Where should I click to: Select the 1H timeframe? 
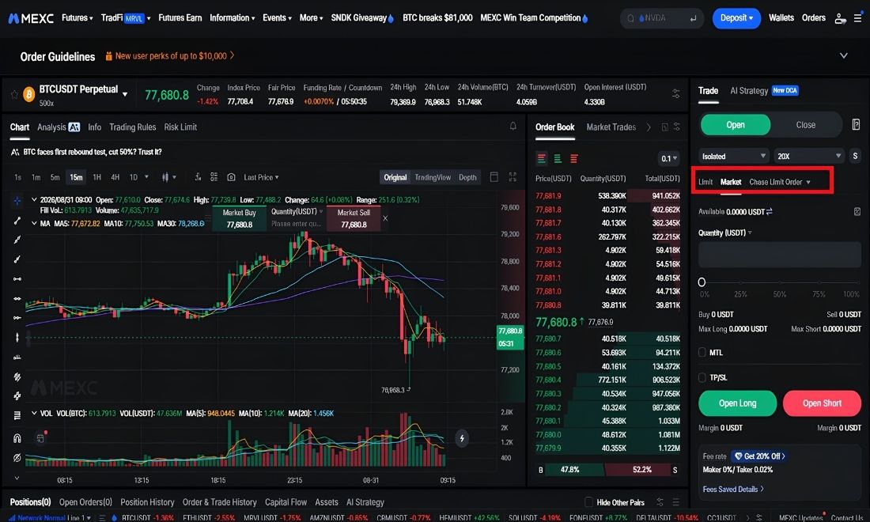(x=96, y=177)
